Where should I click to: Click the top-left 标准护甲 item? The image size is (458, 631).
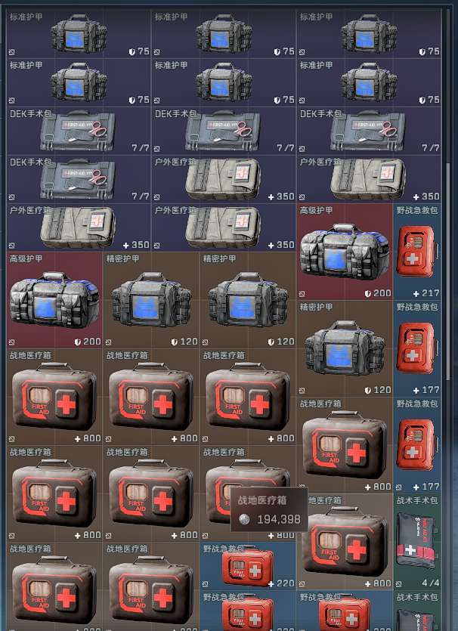tap(79, 33)
